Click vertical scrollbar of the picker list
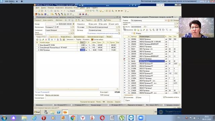The image size is (215, 121). pos(179,65)
